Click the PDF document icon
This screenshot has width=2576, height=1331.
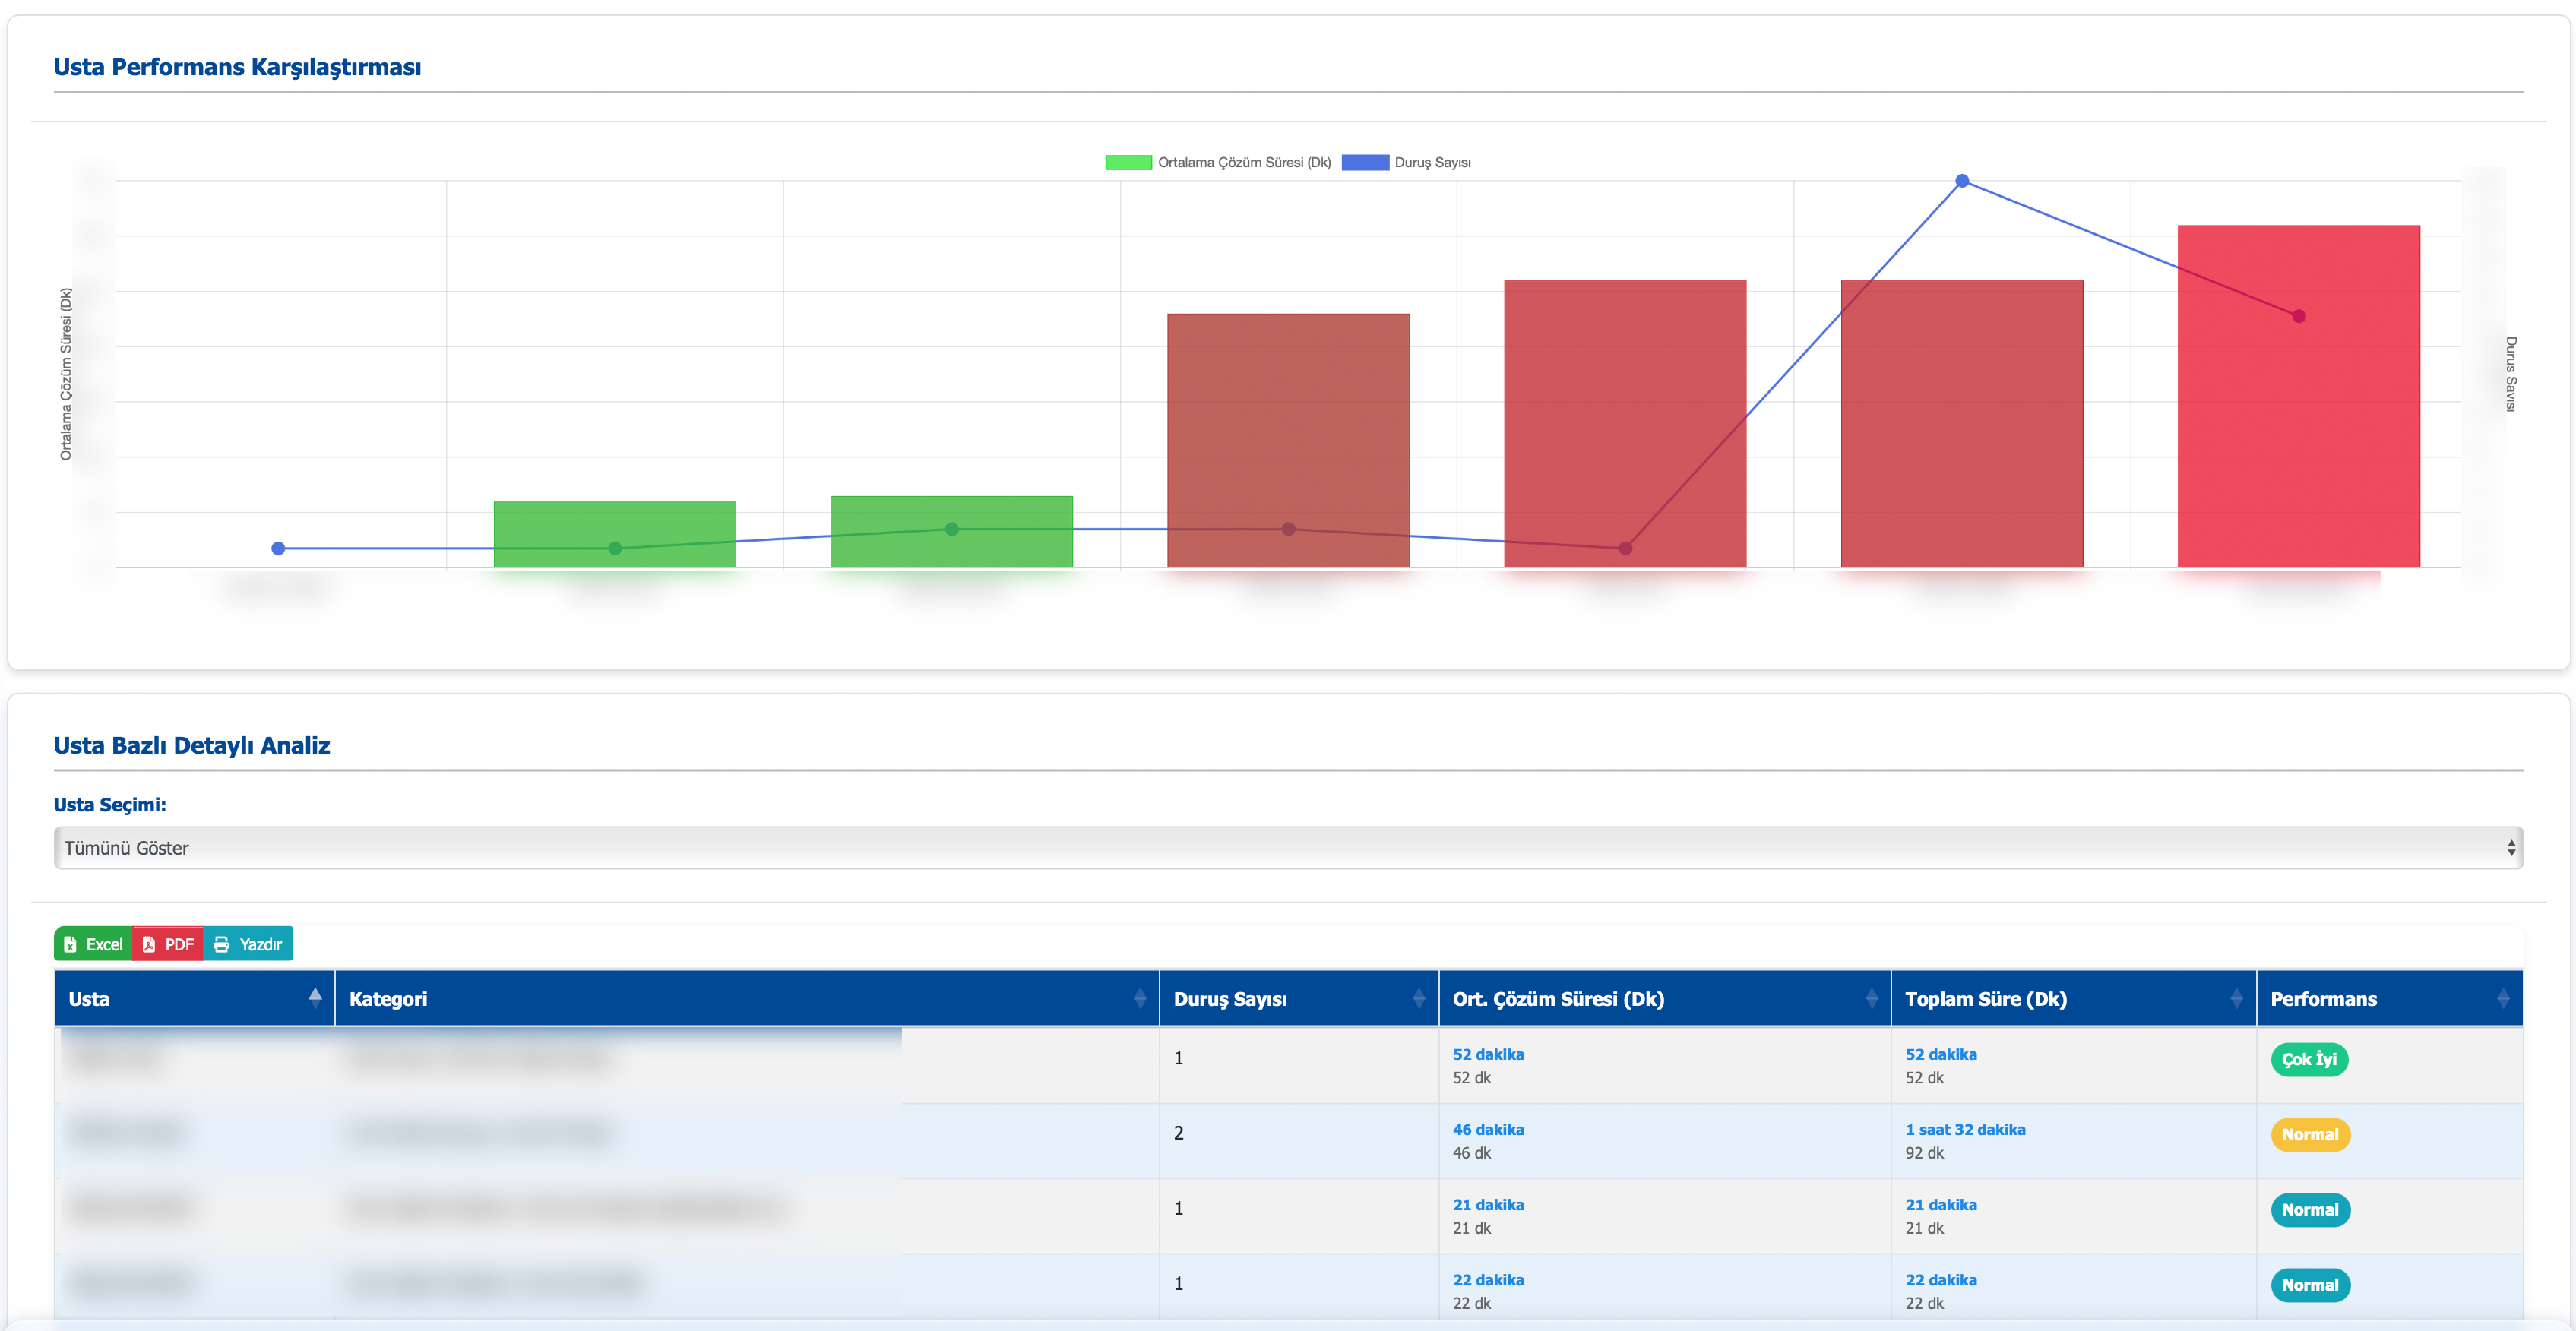[x=149, y=944]
